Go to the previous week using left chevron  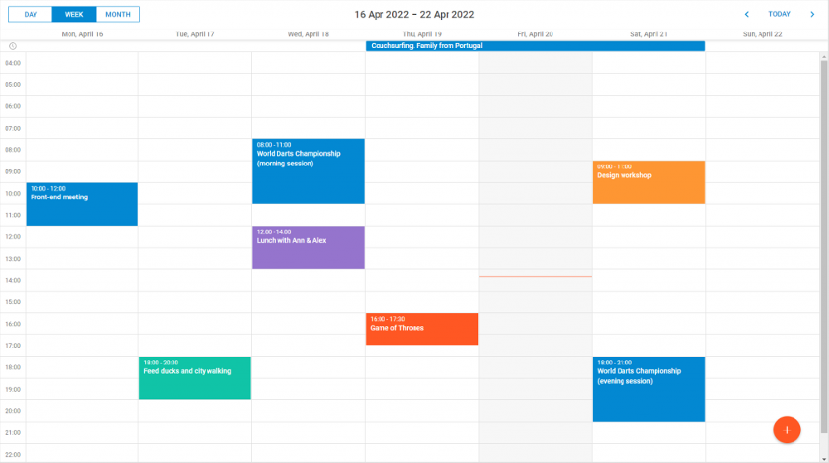pyautogui.click(x=747, y=14)
